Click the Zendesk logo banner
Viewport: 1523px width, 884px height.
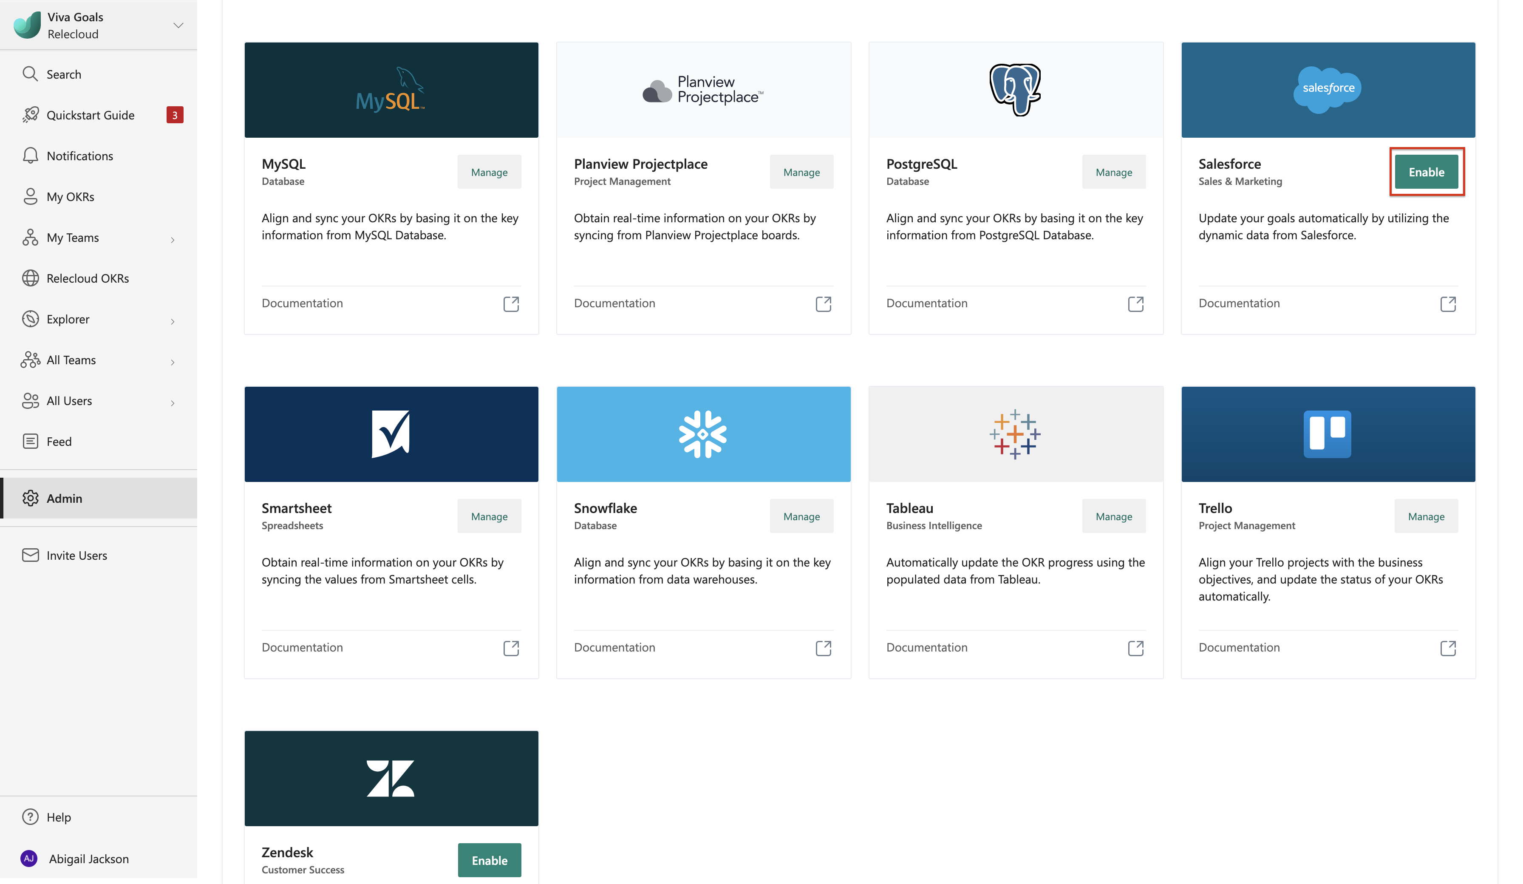tap(391, 778)
